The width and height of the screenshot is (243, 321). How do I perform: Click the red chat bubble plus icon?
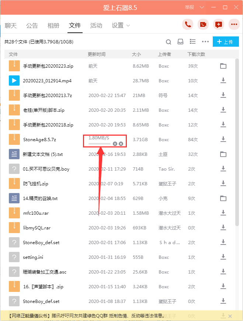point(219,25)
